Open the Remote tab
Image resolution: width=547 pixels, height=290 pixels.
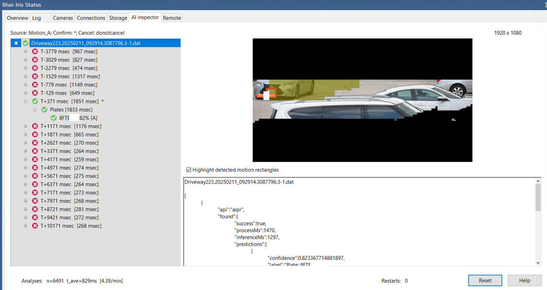[172, 18]
